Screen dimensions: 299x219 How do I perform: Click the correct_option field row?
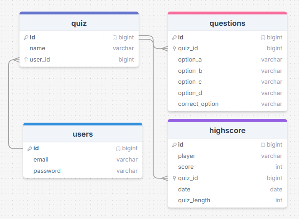[x=227, y=104]
